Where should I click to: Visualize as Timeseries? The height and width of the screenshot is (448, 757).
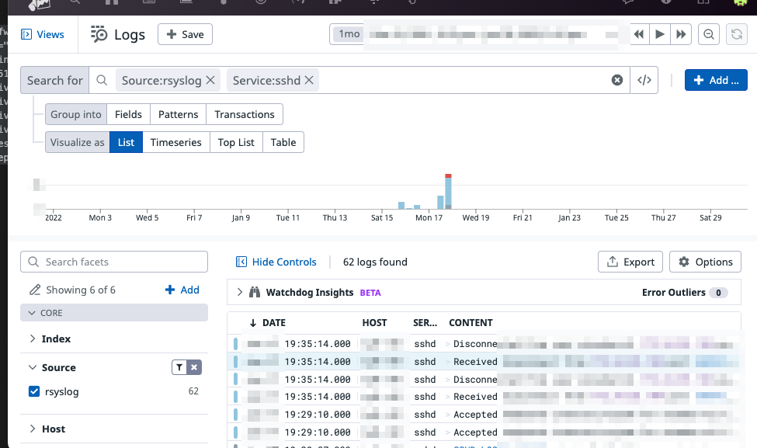coord(175,142)
